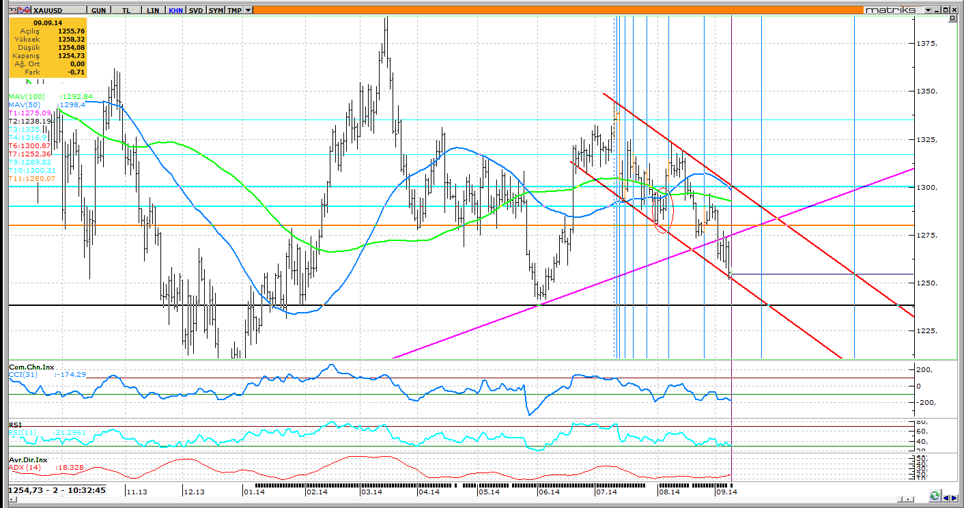Click the T1:1275.09 trend label

[x=30, y=113]
